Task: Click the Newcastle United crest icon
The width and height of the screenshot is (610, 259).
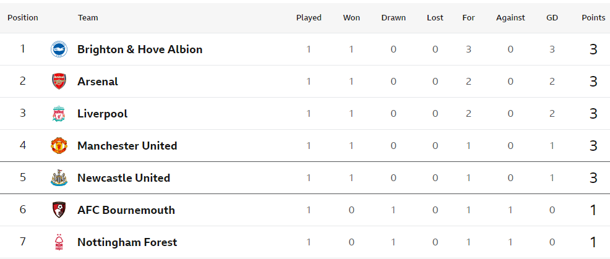Action: click(59, 178)
